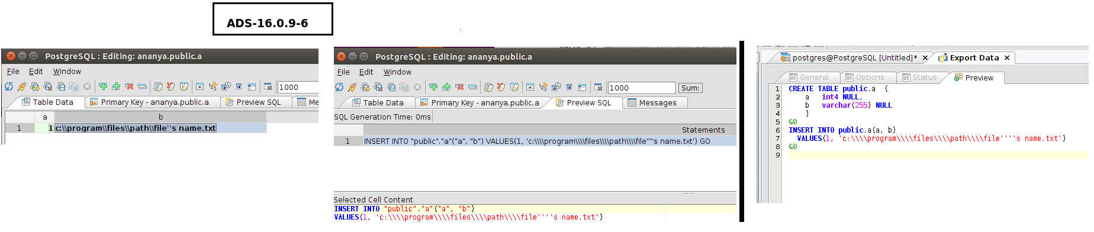
Task: Open Window menu in the Table Data window
Action: pos(67,71)
